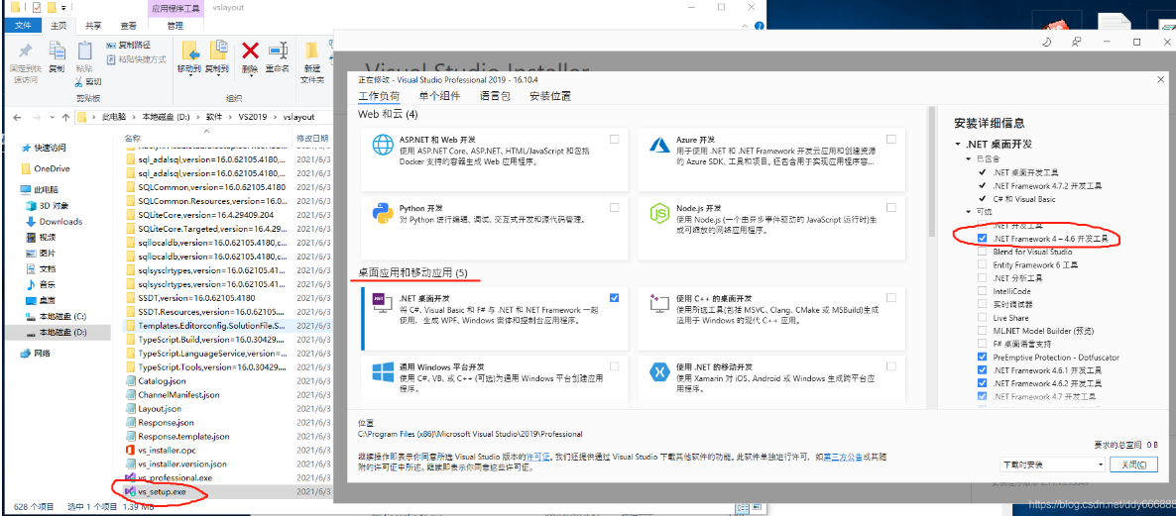
Task: Click the 关闭(C) button in installer
Action: pyautogui.click(x=1134, y=465)
